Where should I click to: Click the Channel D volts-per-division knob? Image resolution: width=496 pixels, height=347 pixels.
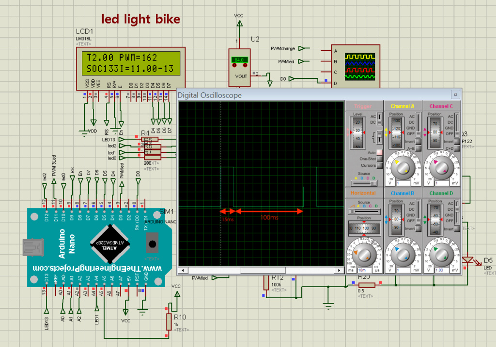click(442, 255)
